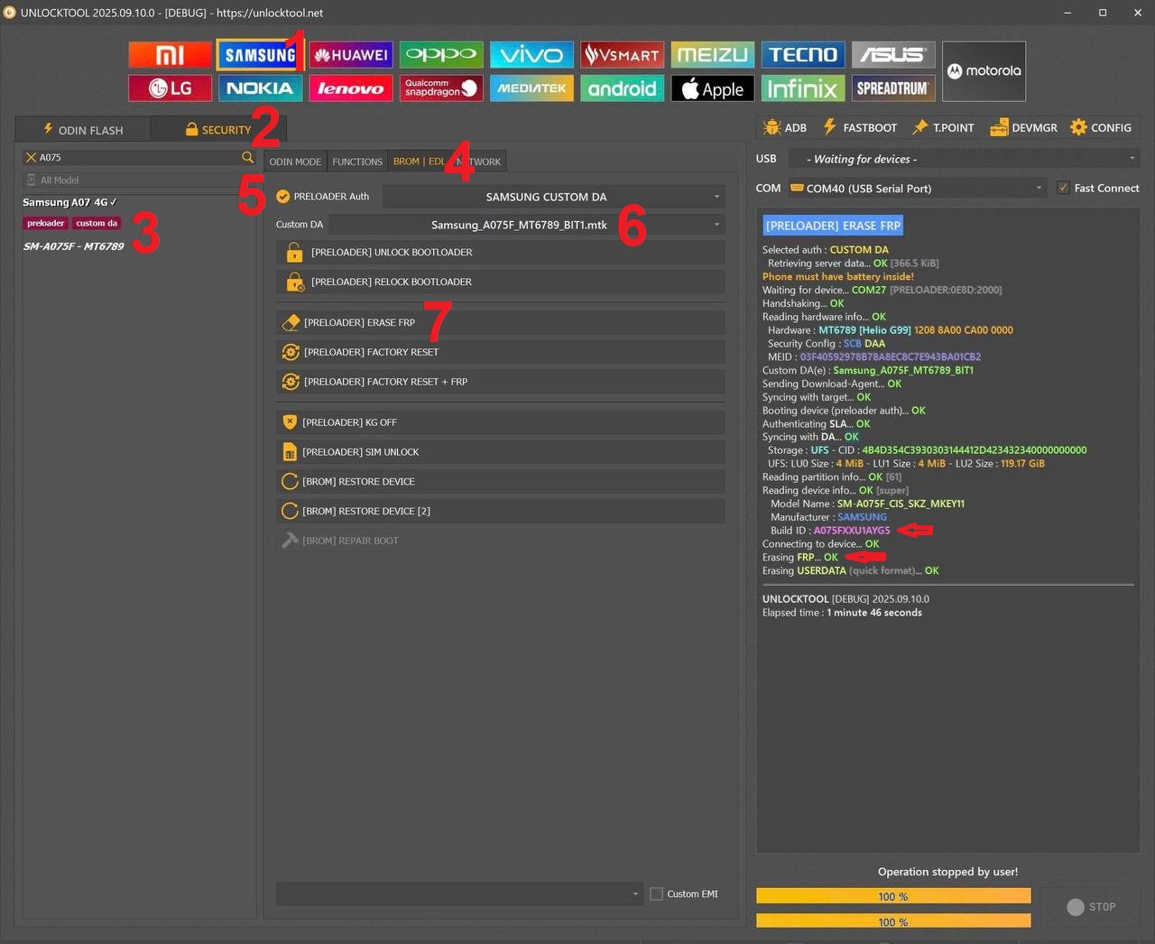The image size is (1155, 944).
Task: Click the MediaTek brand logo
Action: click(531, 88)
